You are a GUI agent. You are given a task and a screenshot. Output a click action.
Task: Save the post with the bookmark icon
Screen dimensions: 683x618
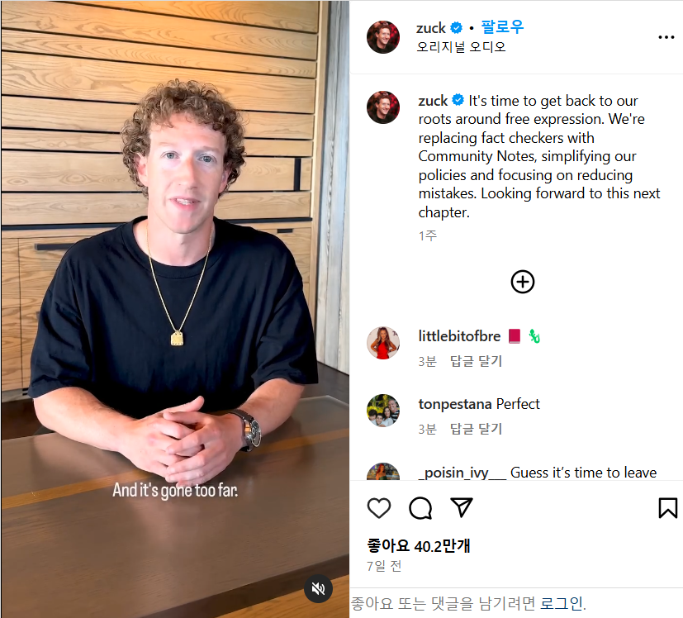coord(668,508)
